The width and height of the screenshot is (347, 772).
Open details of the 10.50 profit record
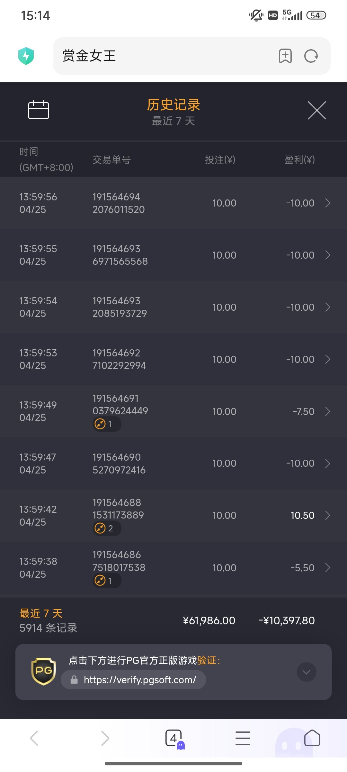pos(327,515)
